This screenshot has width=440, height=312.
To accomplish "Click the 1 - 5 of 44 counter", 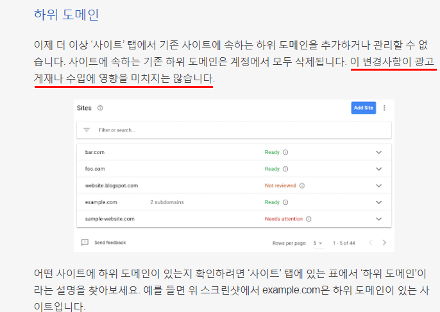I will click(344, 243).
